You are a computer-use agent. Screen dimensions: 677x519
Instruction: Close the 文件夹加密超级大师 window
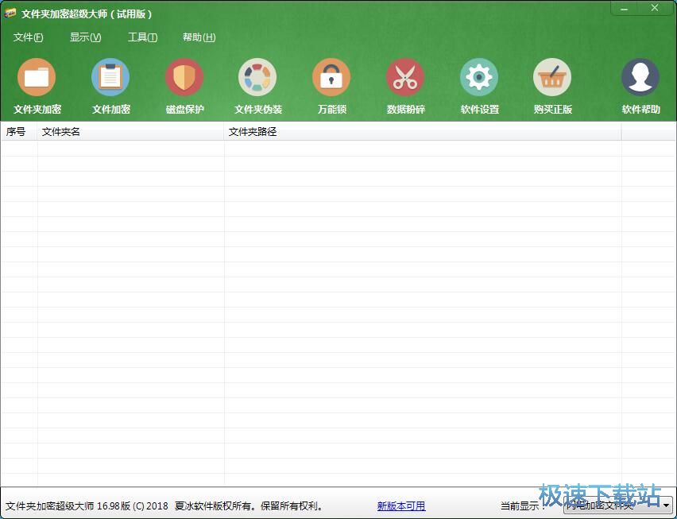(x=655, y=8)
